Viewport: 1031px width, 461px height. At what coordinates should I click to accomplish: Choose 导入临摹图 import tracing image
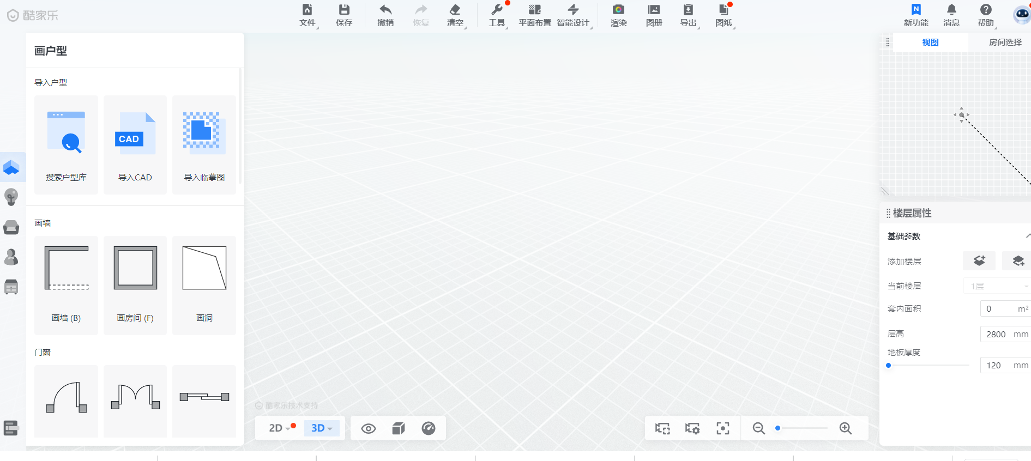tap(204, 145)
